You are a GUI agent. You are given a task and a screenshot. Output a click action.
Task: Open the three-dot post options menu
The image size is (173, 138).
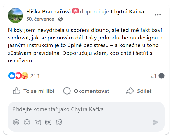[157, 15]
